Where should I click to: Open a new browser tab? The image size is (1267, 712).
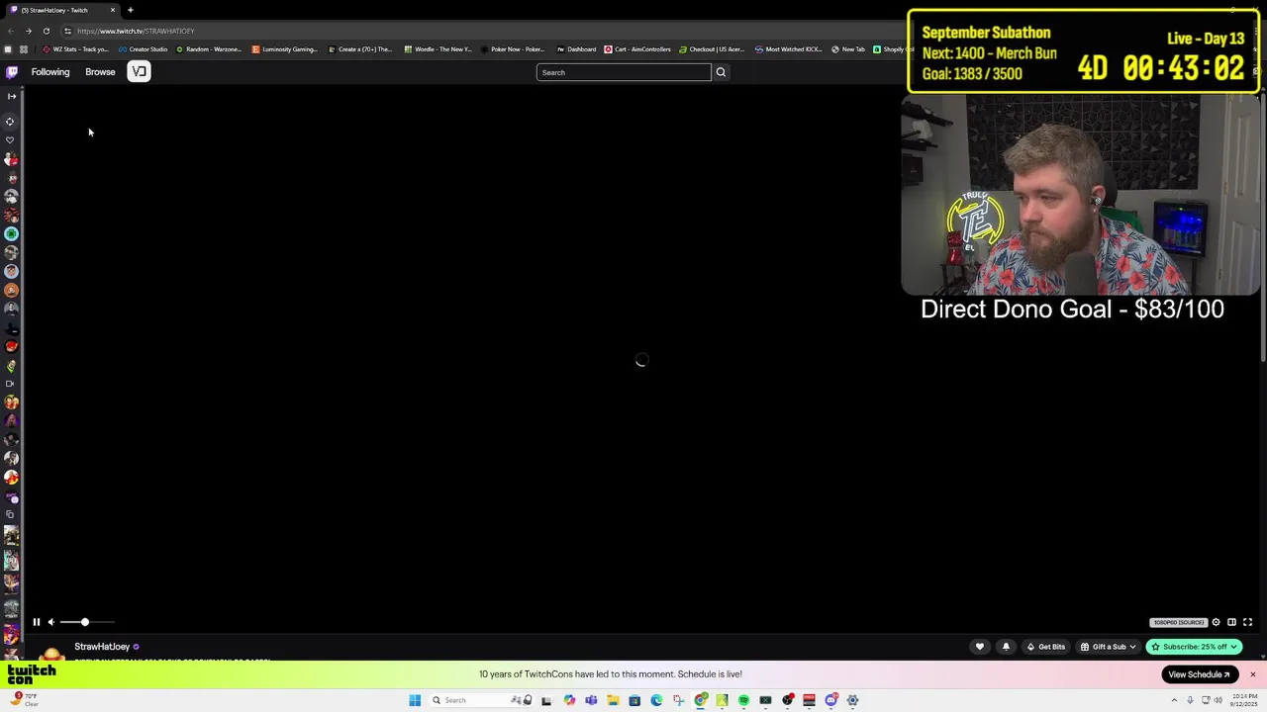[130, 10]
